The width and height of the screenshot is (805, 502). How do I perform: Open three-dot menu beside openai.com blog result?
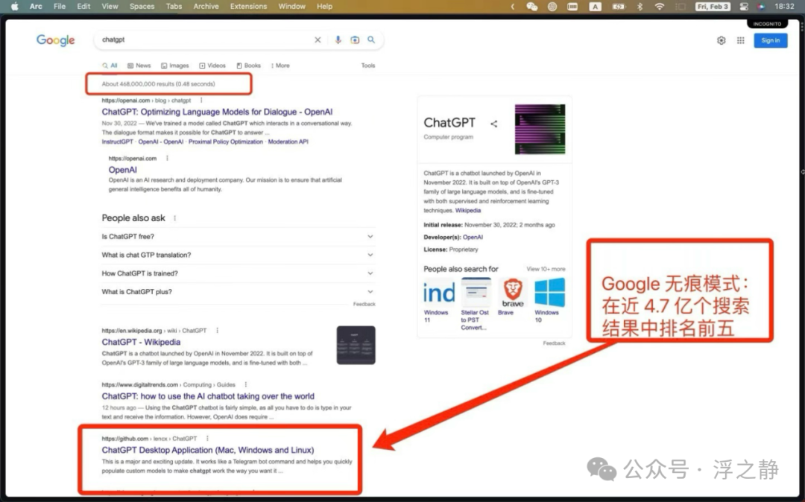click(x=201, y=101)
